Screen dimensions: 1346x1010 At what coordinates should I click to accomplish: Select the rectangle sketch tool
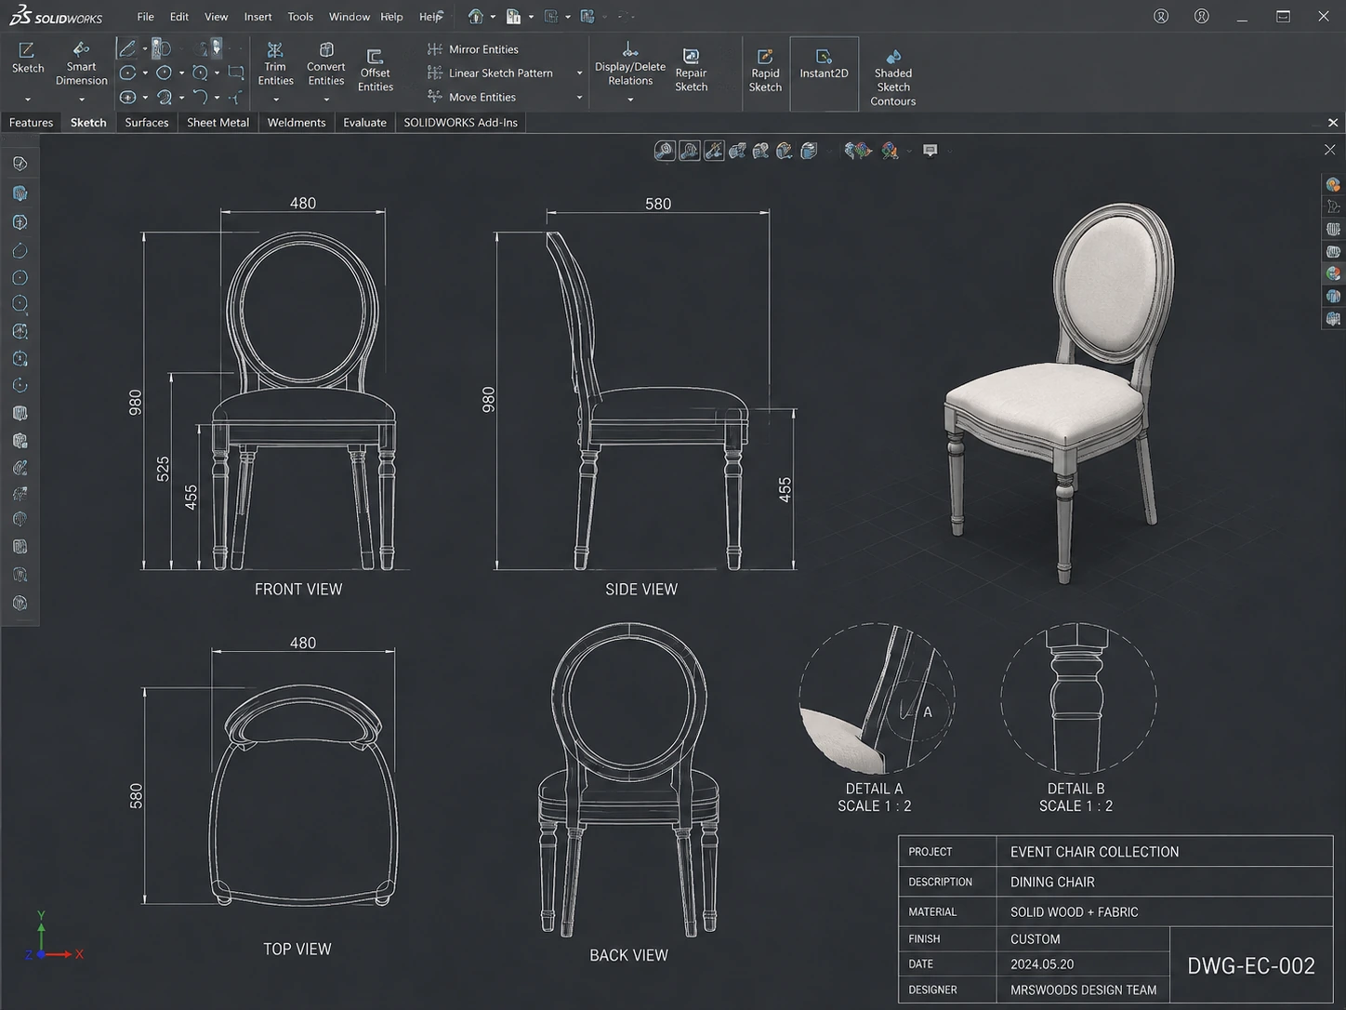[x=236, y=73]
